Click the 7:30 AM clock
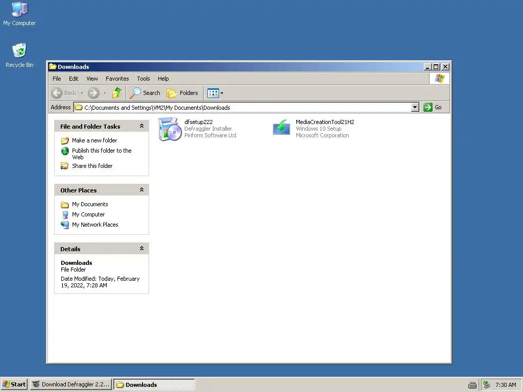Screen dimensions: 523x392 coord(506,385)
